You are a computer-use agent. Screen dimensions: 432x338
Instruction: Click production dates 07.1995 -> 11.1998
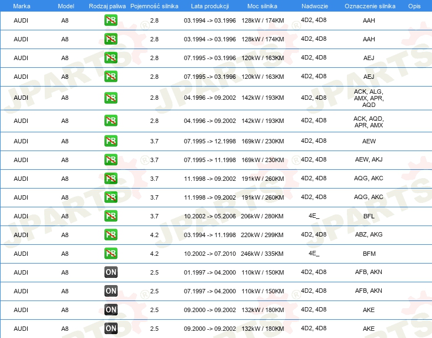tap(210, 160)
